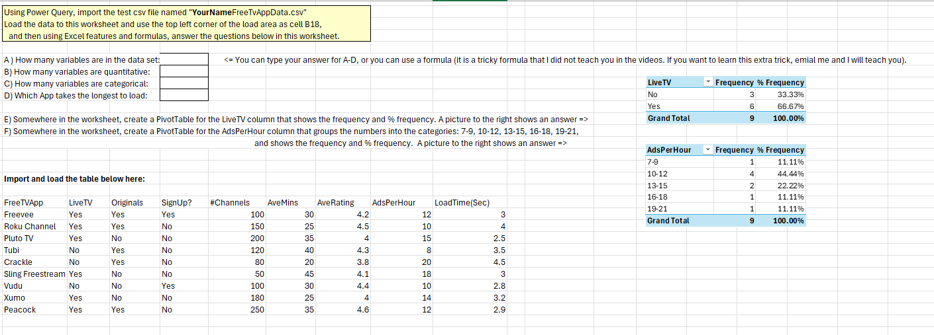934x335 pixels.
Task: Select the Crackle app name cell
Action: pyautogui.click(x=33, y=262)
